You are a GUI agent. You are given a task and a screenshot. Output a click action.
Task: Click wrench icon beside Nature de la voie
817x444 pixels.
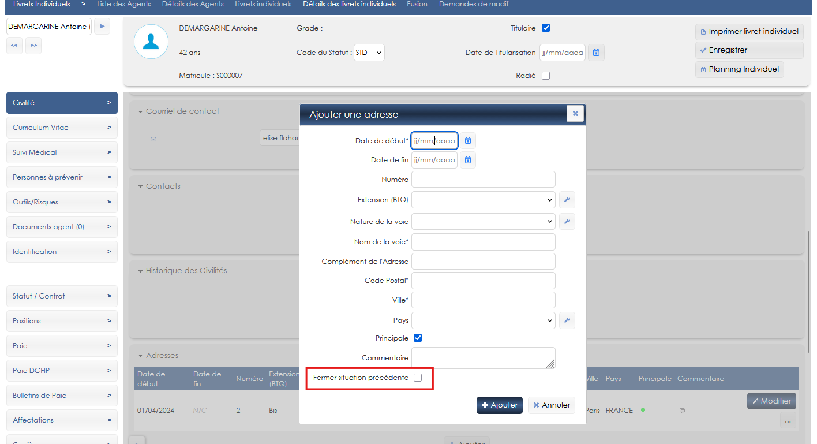567,222
